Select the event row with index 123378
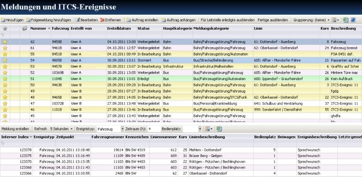362x177 pixels. point(181,150)
